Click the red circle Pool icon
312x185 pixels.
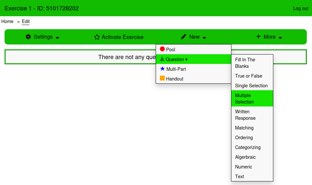tap(162, 49)
